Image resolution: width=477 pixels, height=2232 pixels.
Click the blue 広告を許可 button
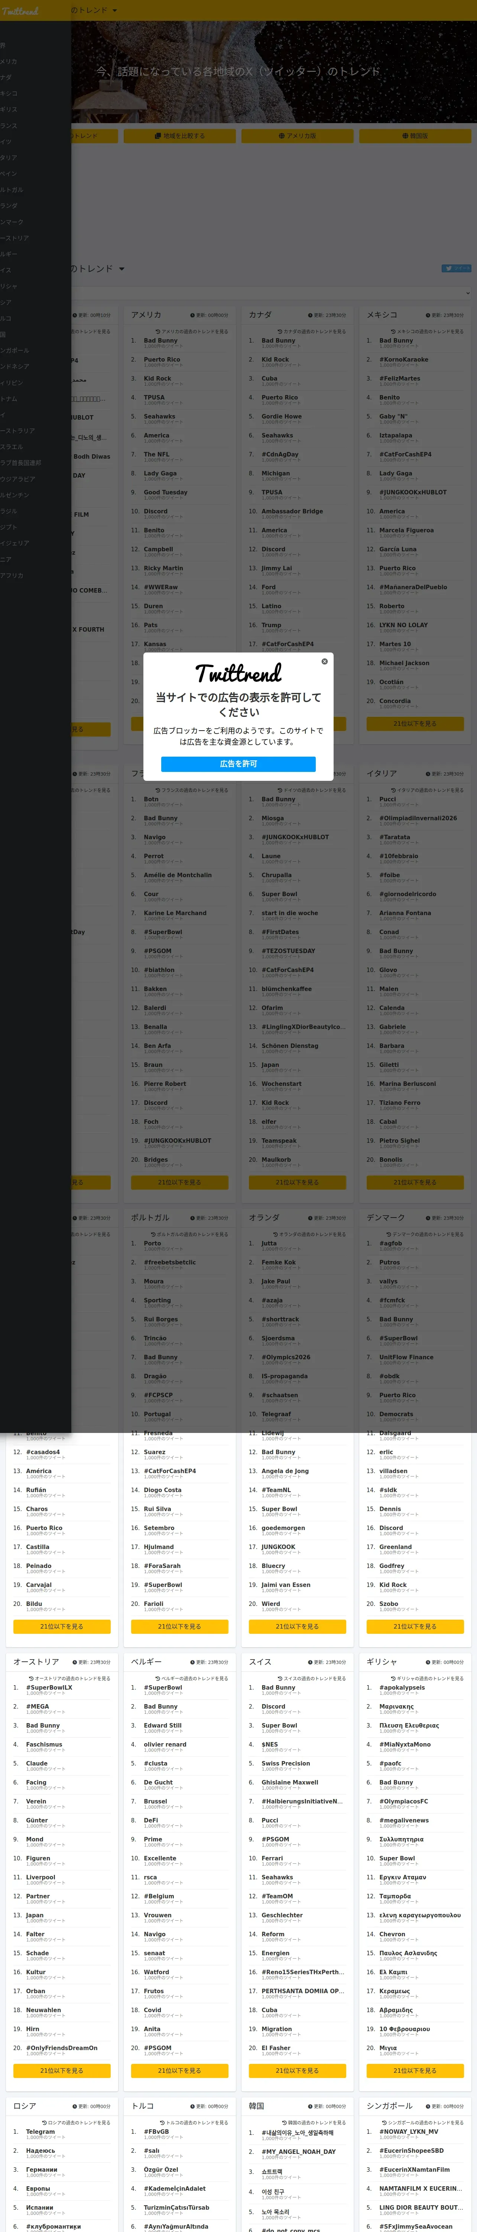(238, 763)
